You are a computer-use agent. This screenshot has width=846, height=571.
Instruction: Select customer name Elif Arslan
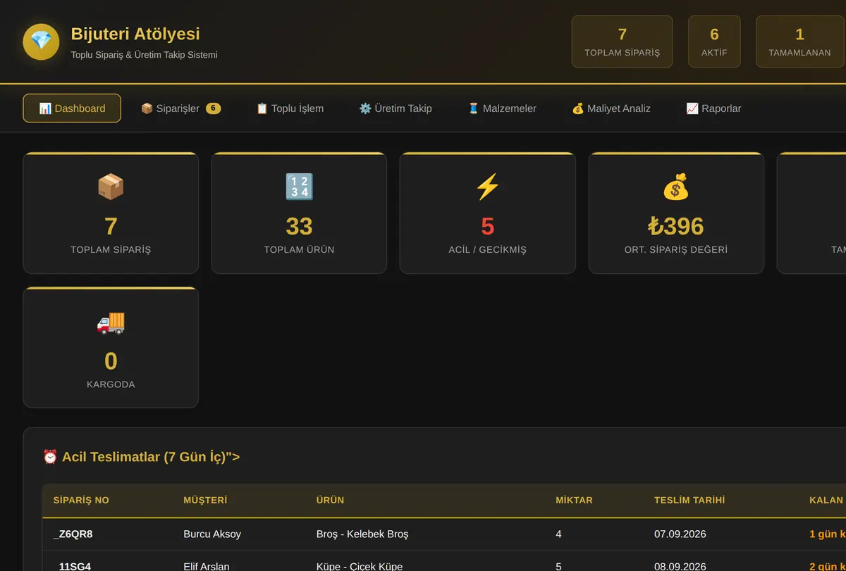coord(207,566)
